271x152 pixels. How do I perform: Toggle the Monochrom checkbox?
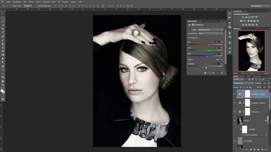coord(189,38)
